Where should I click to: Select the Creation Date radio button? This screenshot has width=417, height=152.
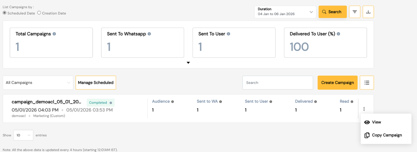[39, 13]
